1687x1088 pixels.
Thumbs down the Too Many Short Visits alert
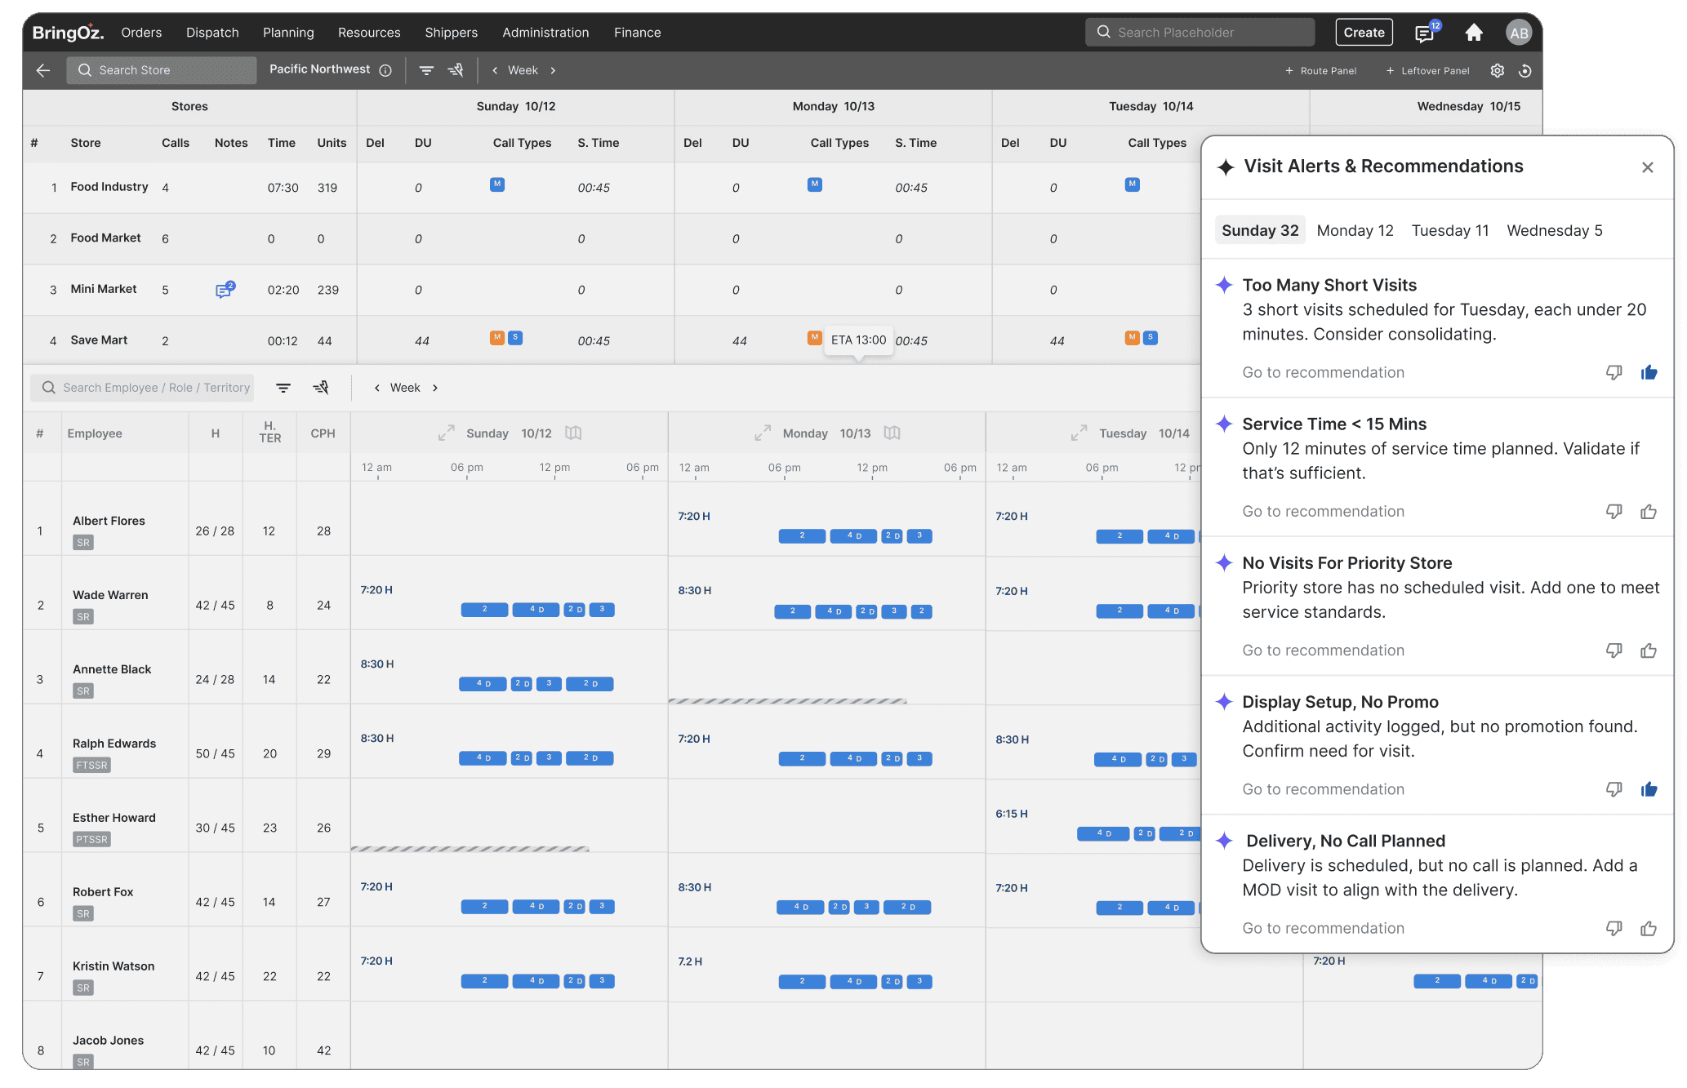[1614, 372]
